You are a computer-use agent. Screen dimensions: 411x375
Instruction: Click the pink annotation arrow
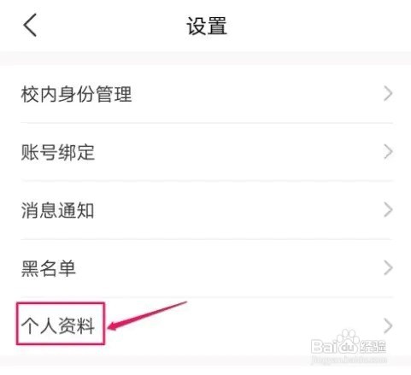(x=147, y=316)
